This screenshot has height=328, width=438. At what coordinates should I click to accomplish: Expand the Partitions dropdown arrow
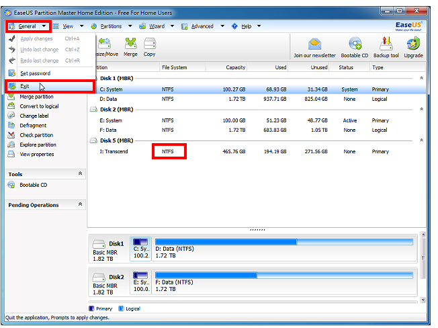(x=130, y=26)
